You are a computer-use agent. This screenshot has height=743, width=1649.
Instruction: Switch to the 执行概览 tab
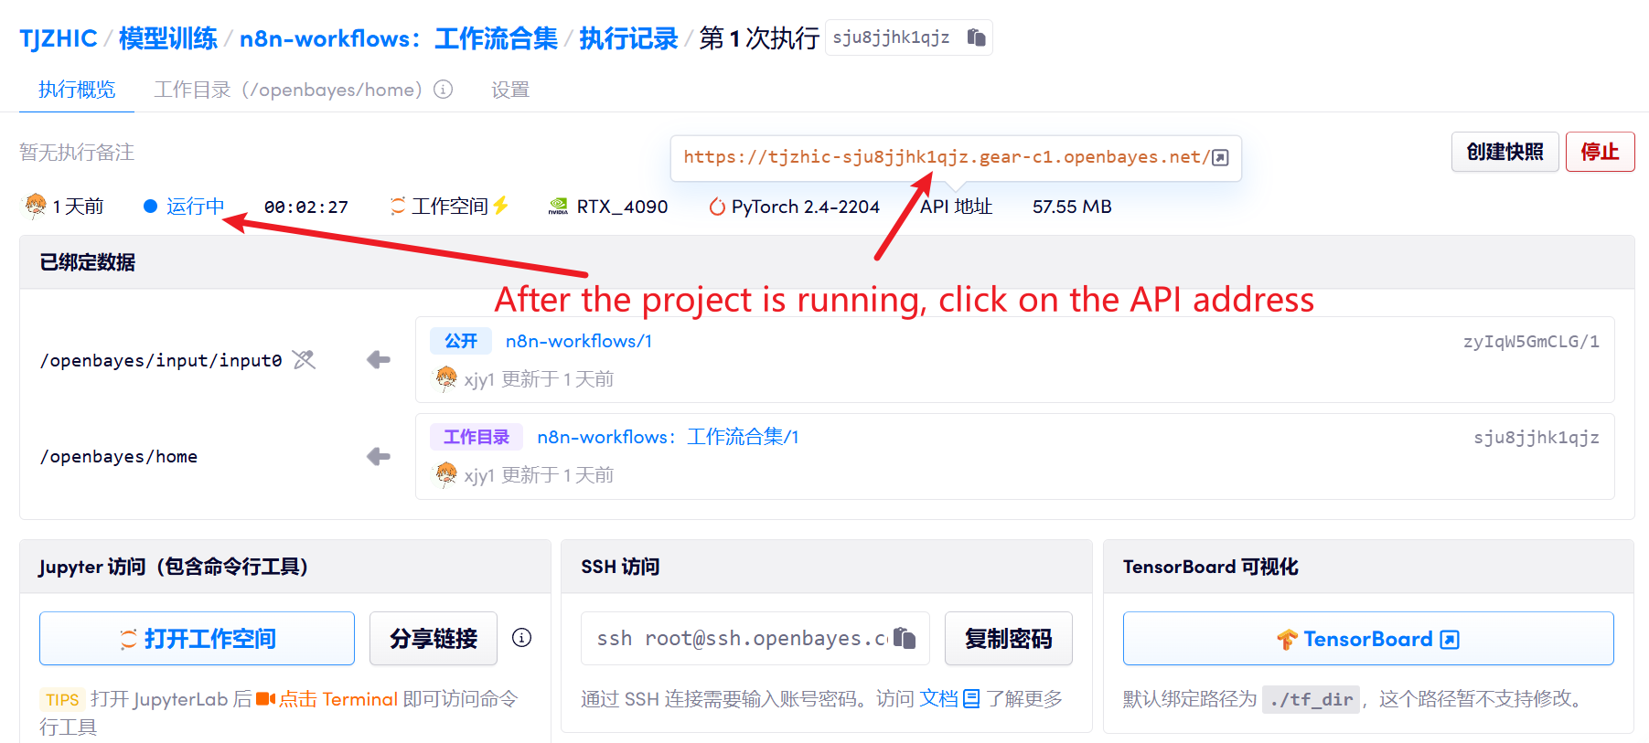tap(77, 90)
